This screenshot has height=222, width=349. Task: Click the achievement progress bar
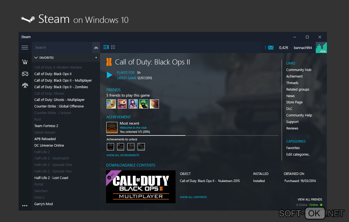point(192,135)
